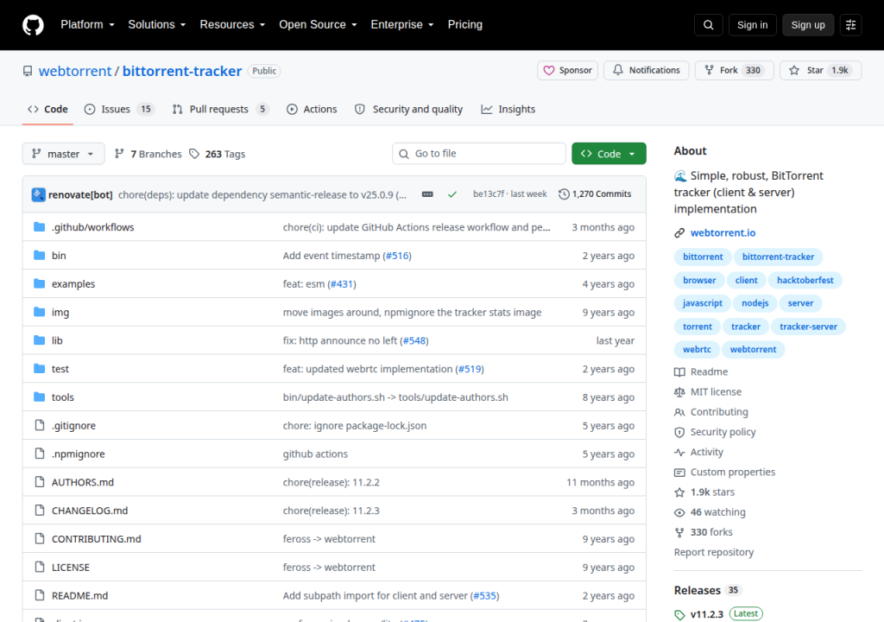
Task: Open the CHANGELOG.md file
Action: tap(90, 511)
